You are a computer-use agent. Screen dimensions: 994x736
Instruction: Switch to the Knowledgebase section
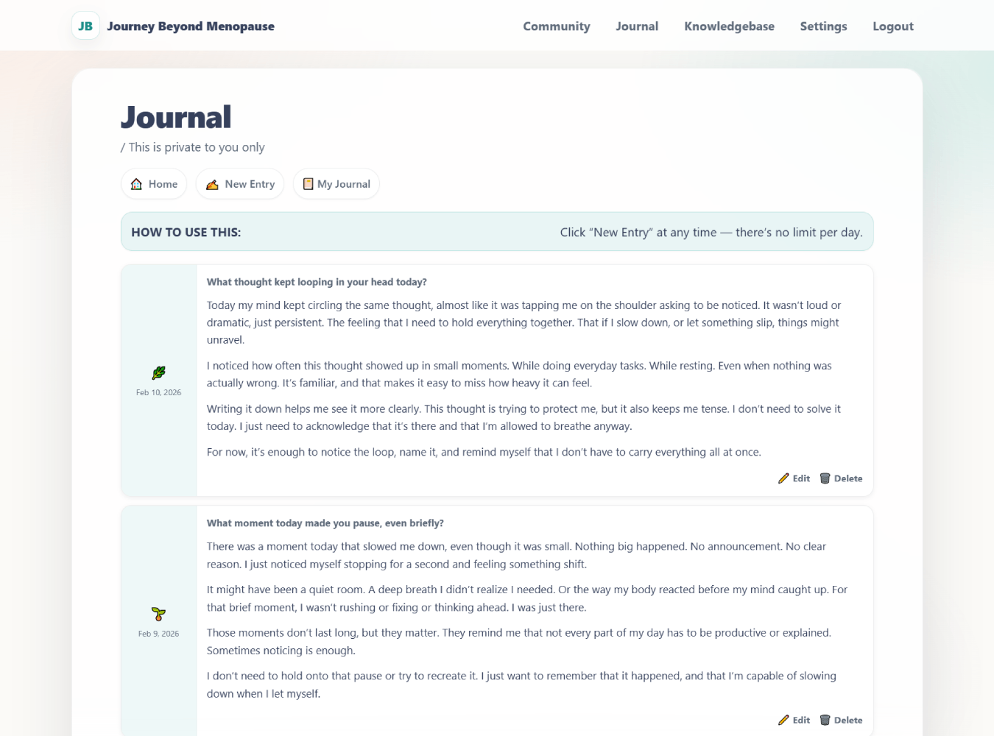click(729, 26)
